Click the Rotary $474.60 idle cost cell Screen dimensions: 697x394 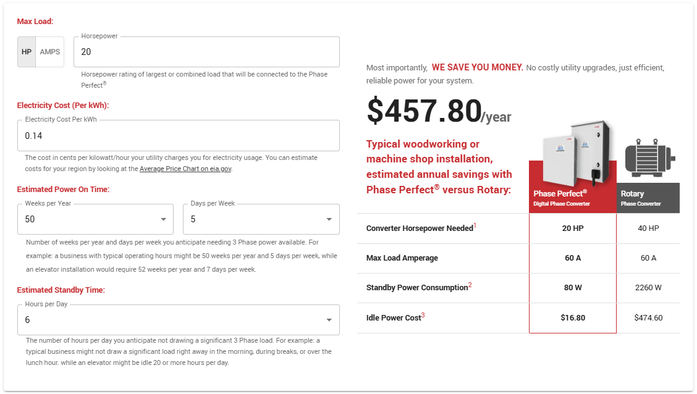[x=648, y=318]
